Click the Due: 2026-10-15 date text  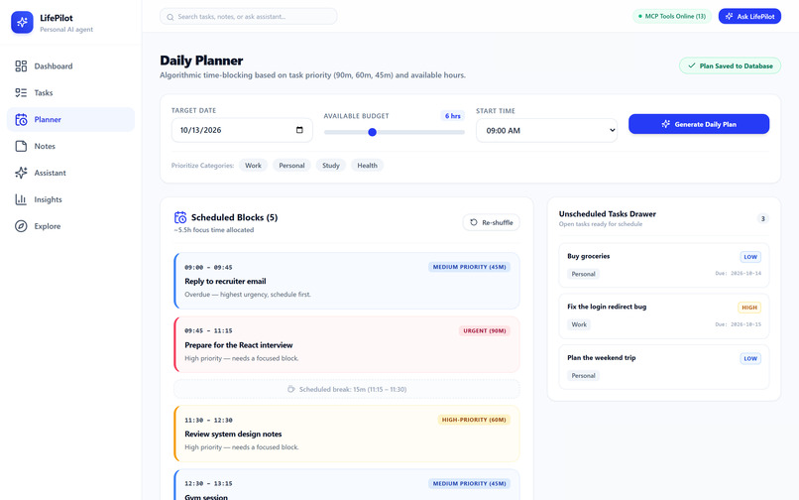(x=738, y=324)
